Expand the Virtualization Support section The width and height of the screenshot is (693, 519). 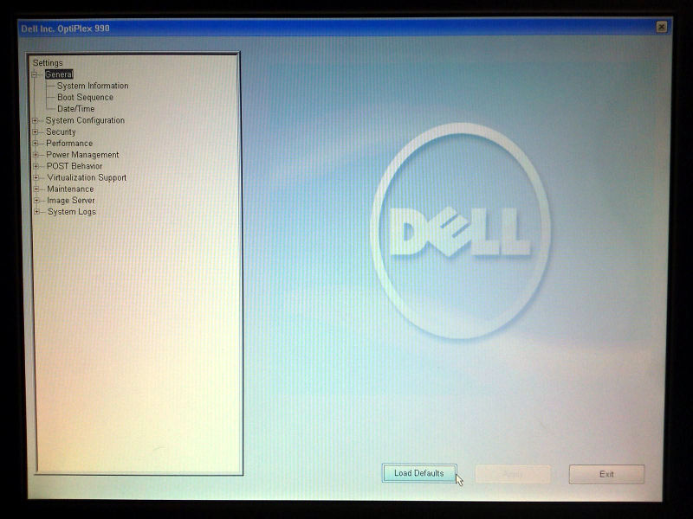[x=36, y=178]
